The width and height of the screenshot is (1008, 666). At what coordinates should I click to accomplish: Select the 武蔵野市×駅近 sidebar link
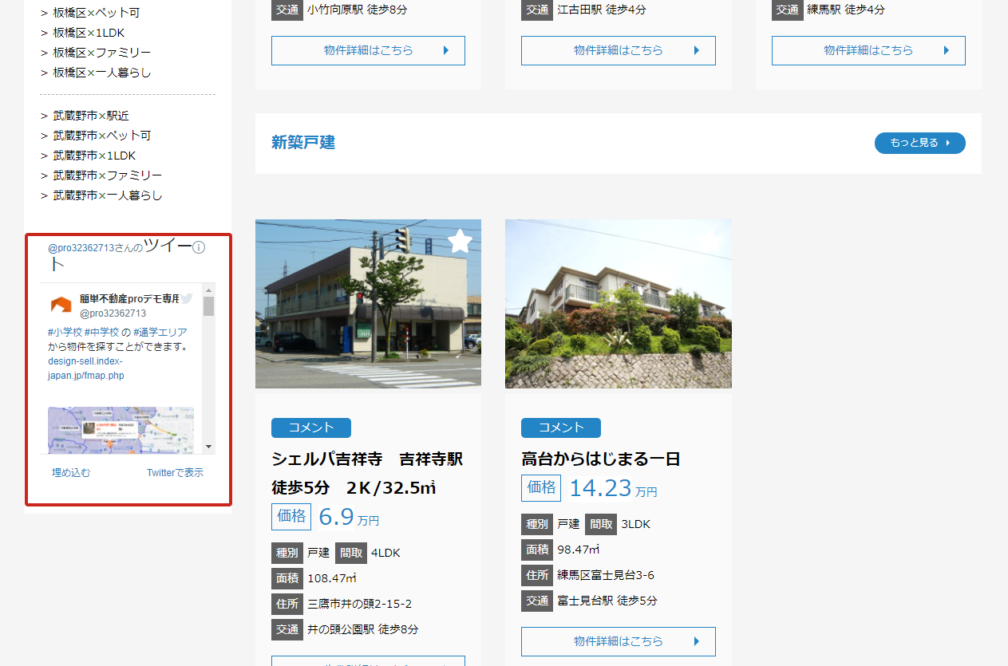(x=90, y=116)
